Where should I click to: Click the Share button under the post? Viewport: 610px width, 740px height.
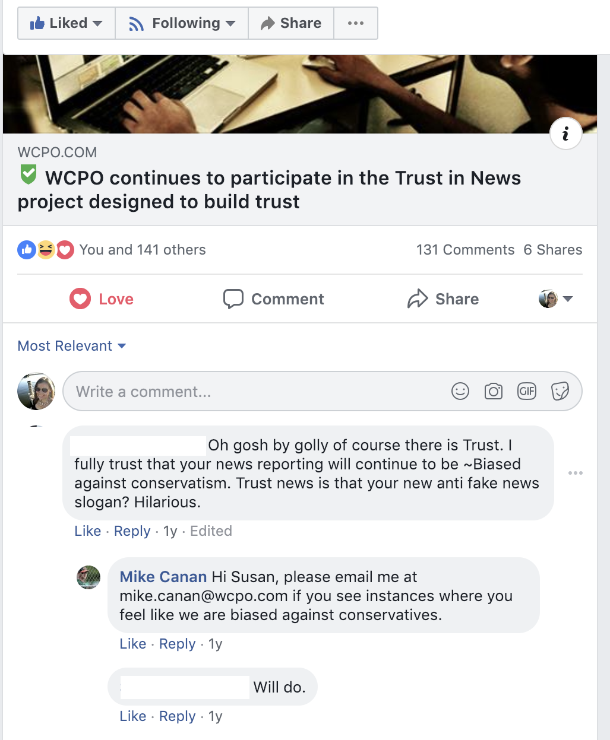(x=443, y=299)
